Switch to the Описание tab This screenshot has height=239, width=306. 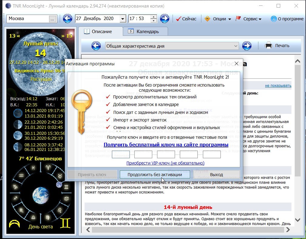pyautogui.click(x=101, y=32)
